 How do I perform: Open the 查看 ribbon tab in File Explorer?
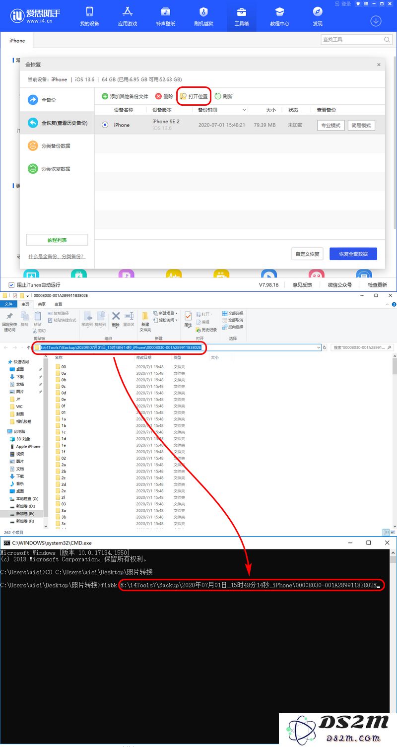pos(59,304)
